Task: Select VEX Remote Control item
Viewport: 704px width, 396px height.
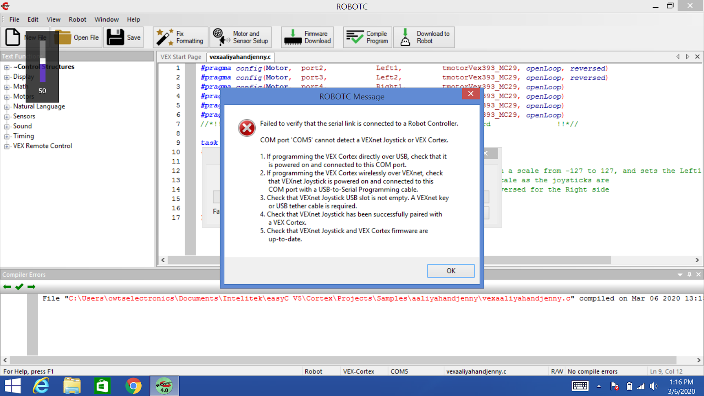Action: click(43, 146)
